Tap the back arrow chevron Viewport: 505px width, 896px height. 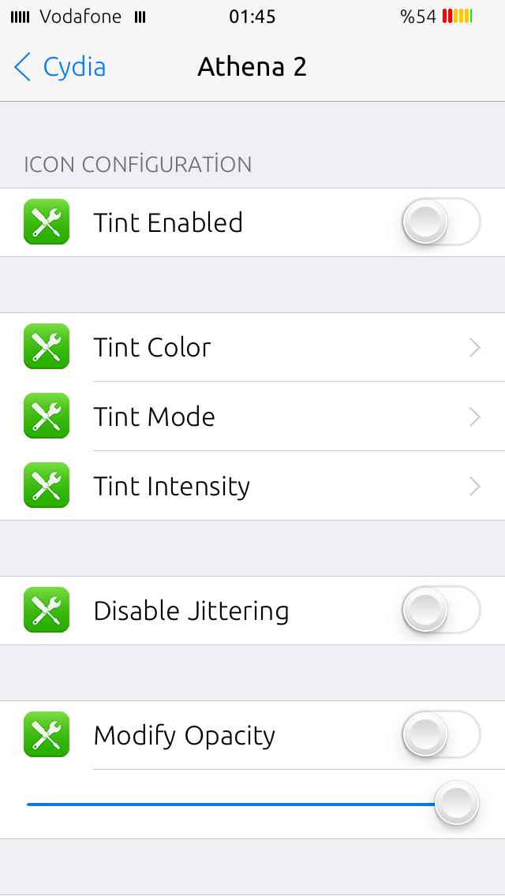pyautogui.click(x=22, y=67)
